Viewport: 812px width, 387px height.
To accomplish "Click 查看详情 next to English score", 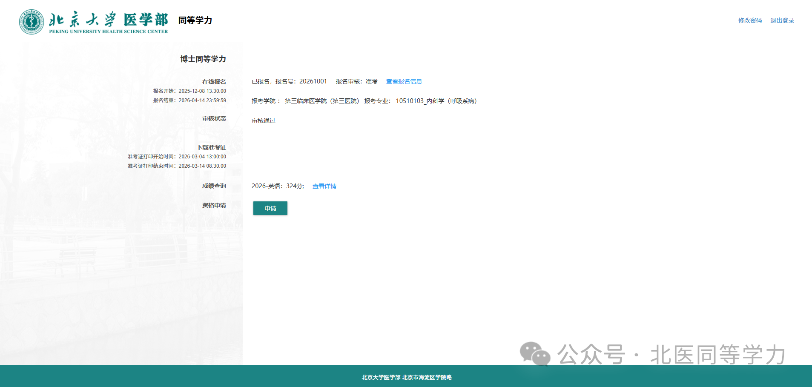I will pyautogui.click(x=324, y=186).
